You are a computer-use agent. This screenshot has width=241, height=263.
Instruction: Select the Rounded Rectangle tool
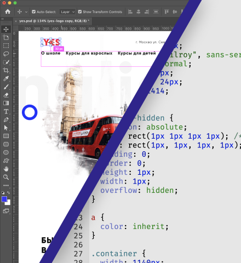click(6, 144)
